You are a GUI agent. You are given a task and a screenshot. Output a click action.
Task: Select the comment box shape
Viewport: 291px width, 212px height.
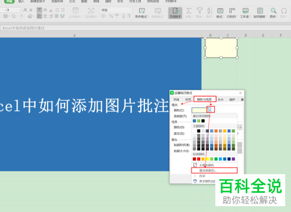pyautogui.click(x=221, y=48)
